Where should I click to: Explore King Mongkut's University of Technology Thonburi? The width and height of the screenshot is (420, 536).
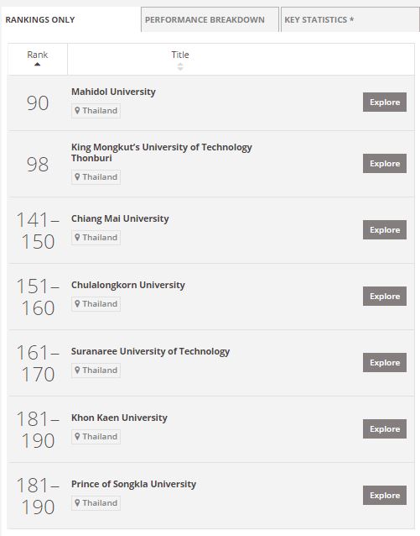pos(385,163)
